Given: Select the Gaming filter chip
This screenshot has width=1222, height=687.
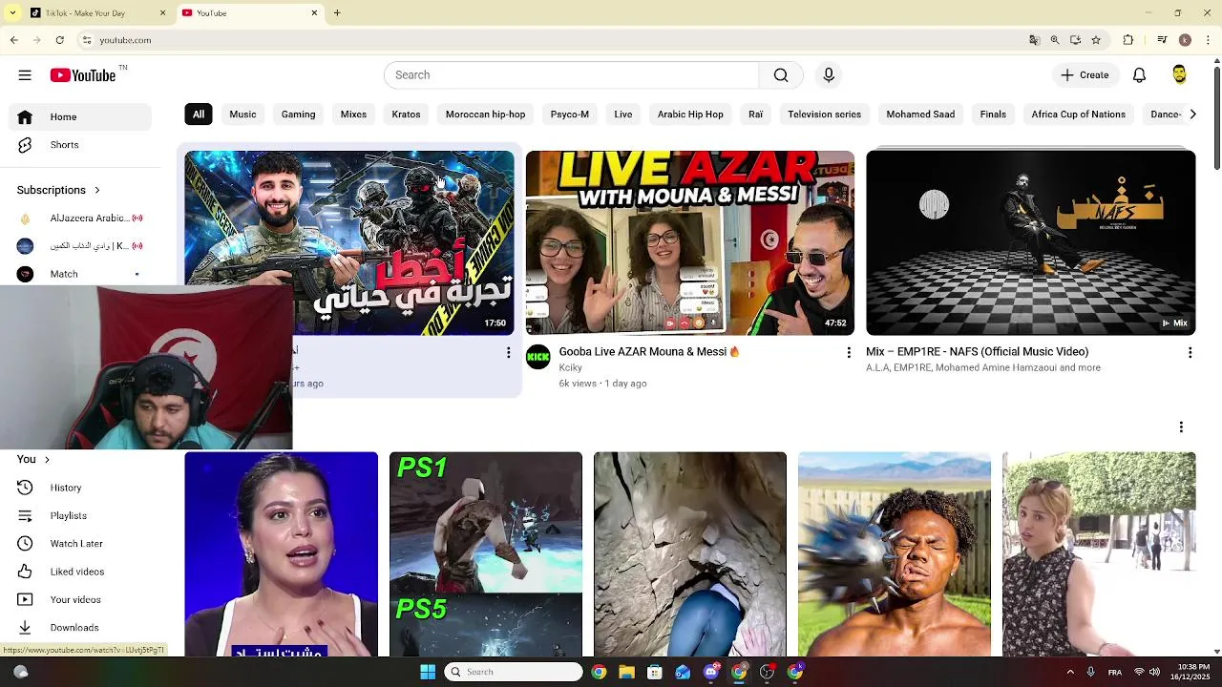Looking at the screenshot, I should tap(298, 114).
